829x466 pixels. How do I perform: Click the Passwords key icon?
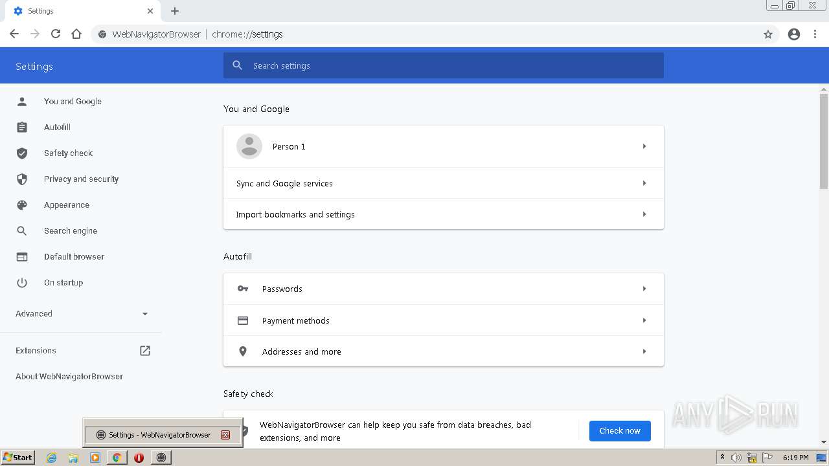coord(243,289)
